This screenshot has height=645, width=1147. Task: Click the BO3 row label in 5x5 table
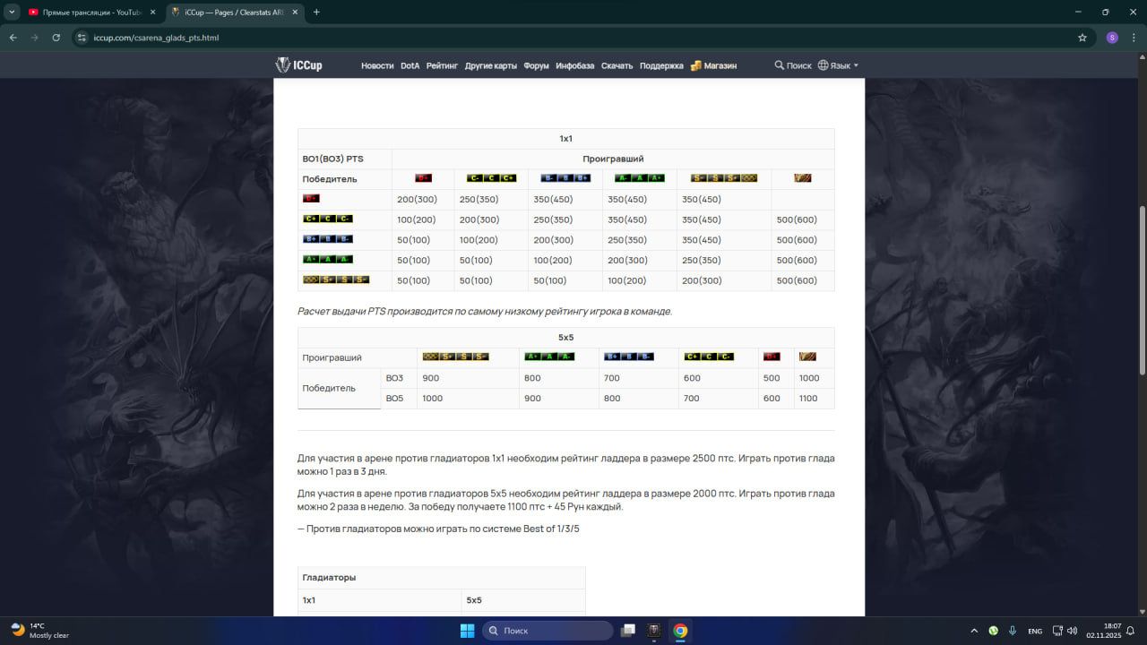coord(399,378)
